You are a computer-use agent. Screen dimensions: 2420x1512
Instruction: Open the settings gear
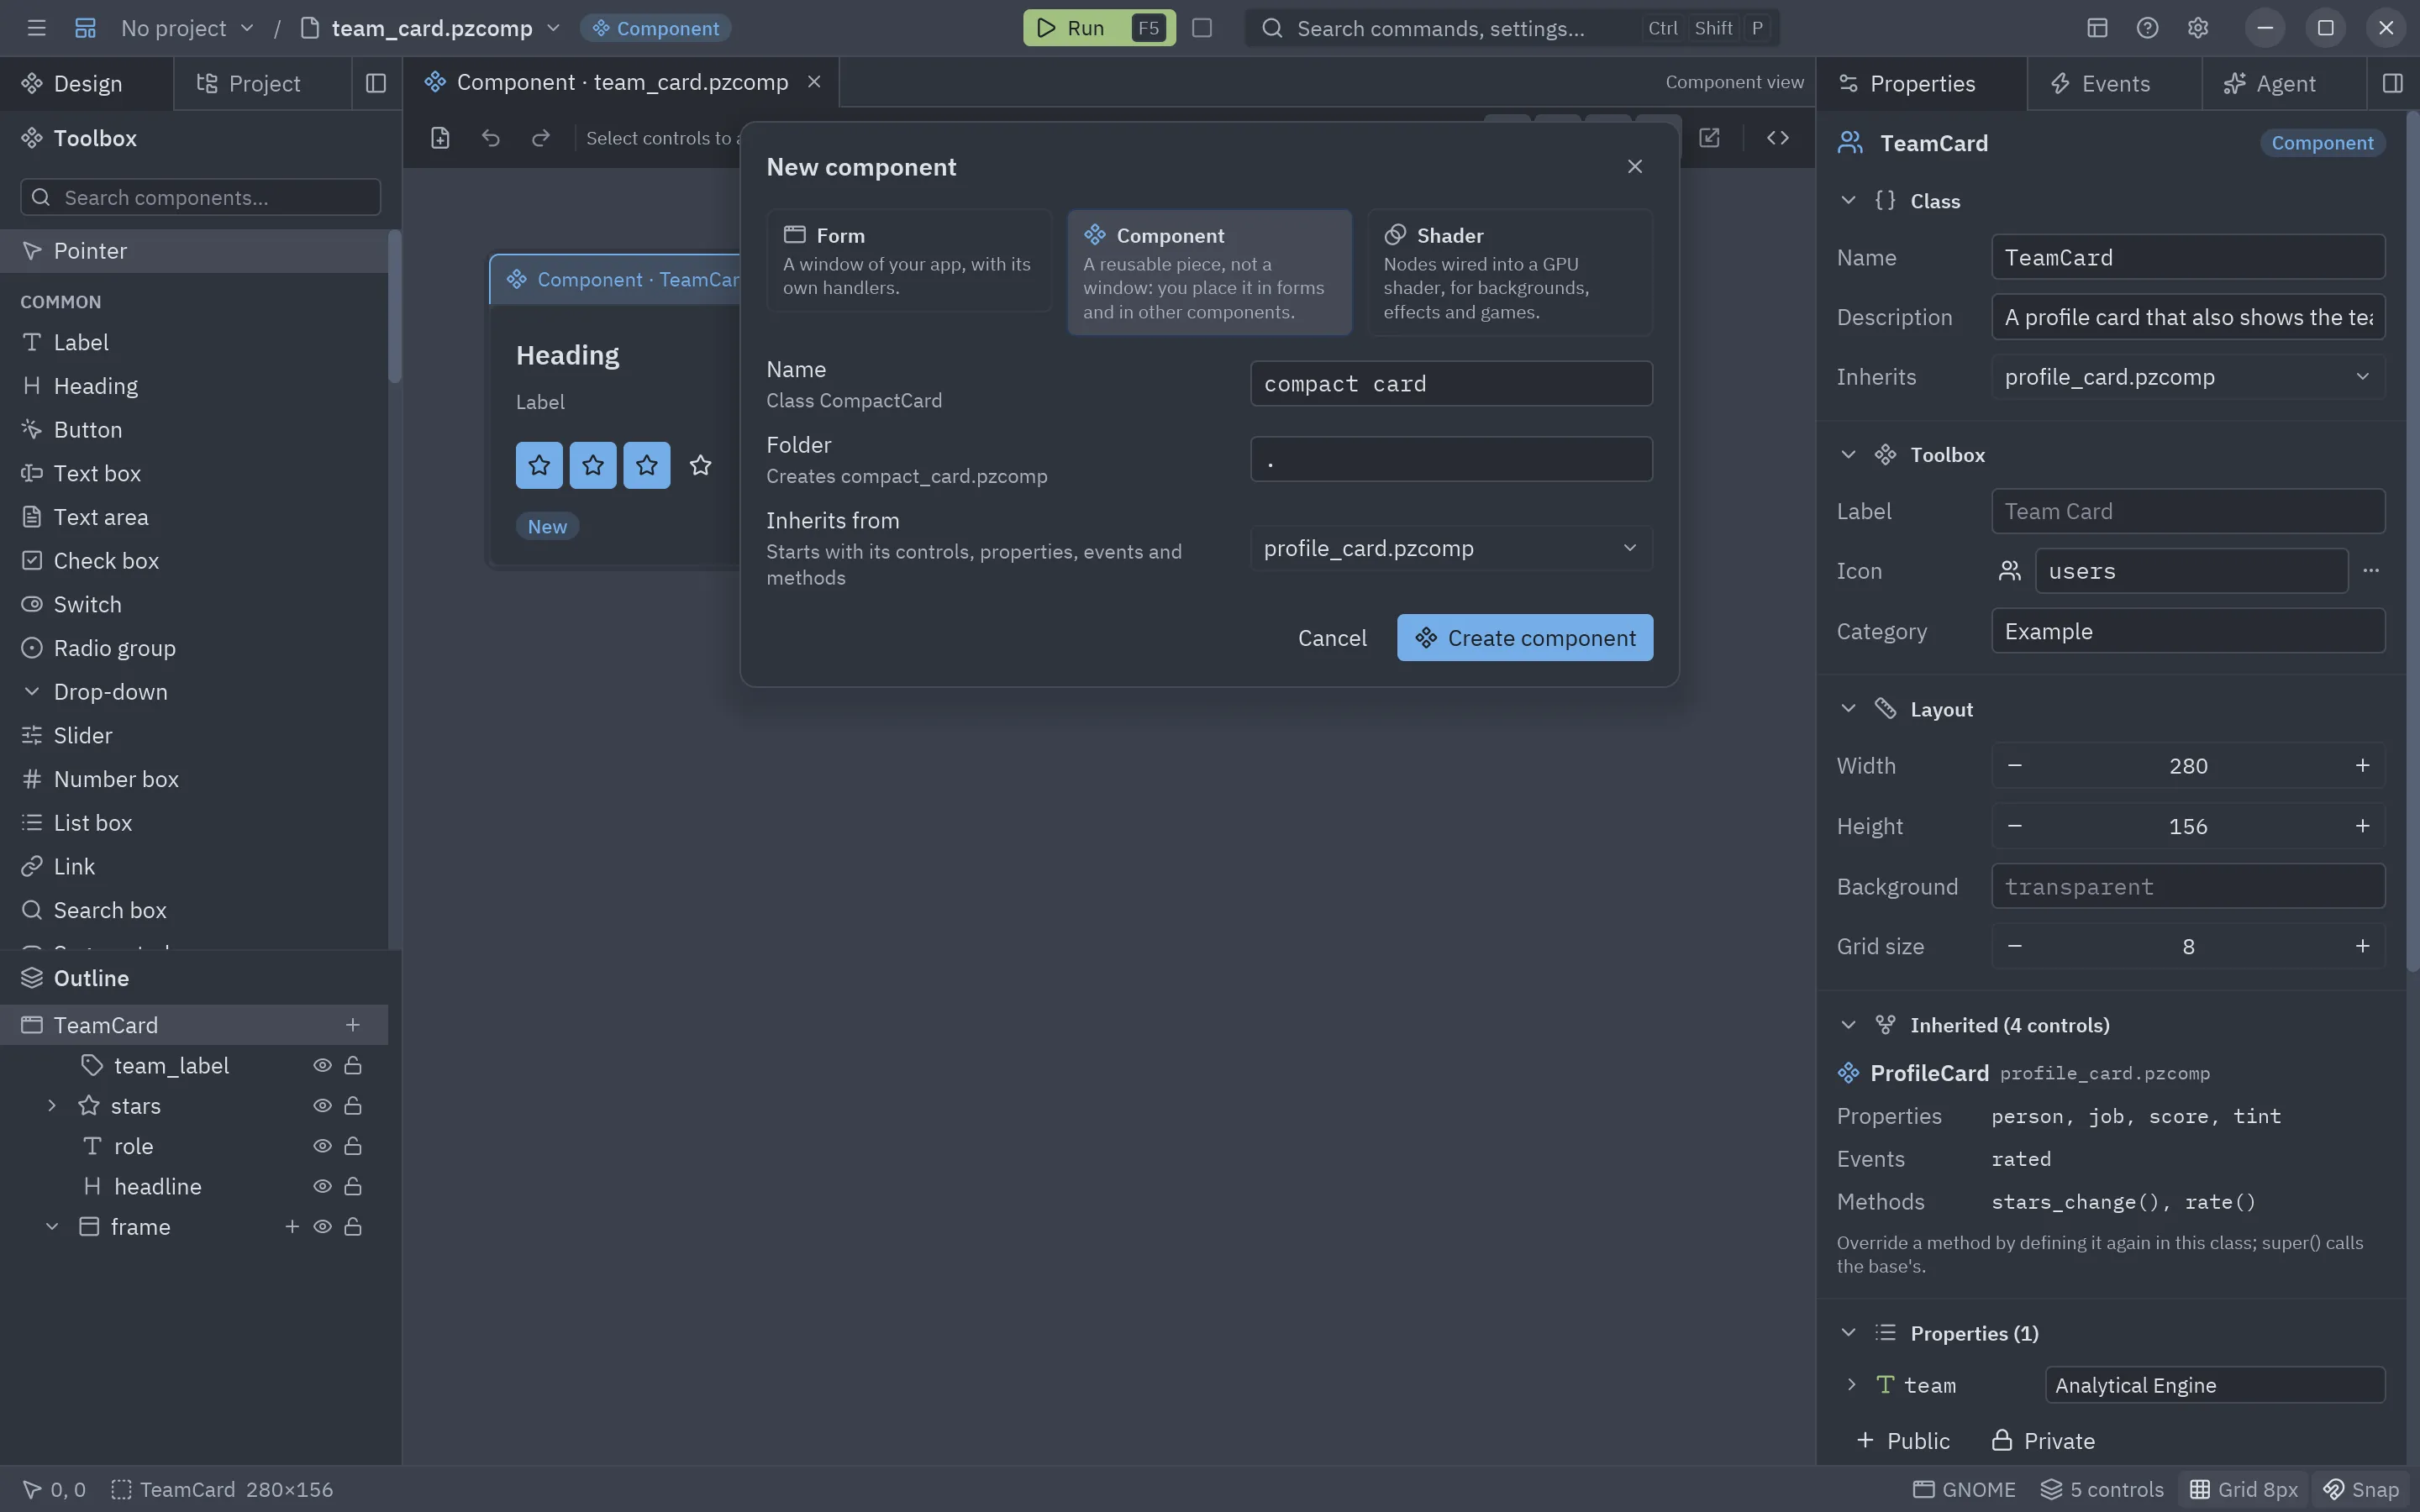(x=2197, y=28)
